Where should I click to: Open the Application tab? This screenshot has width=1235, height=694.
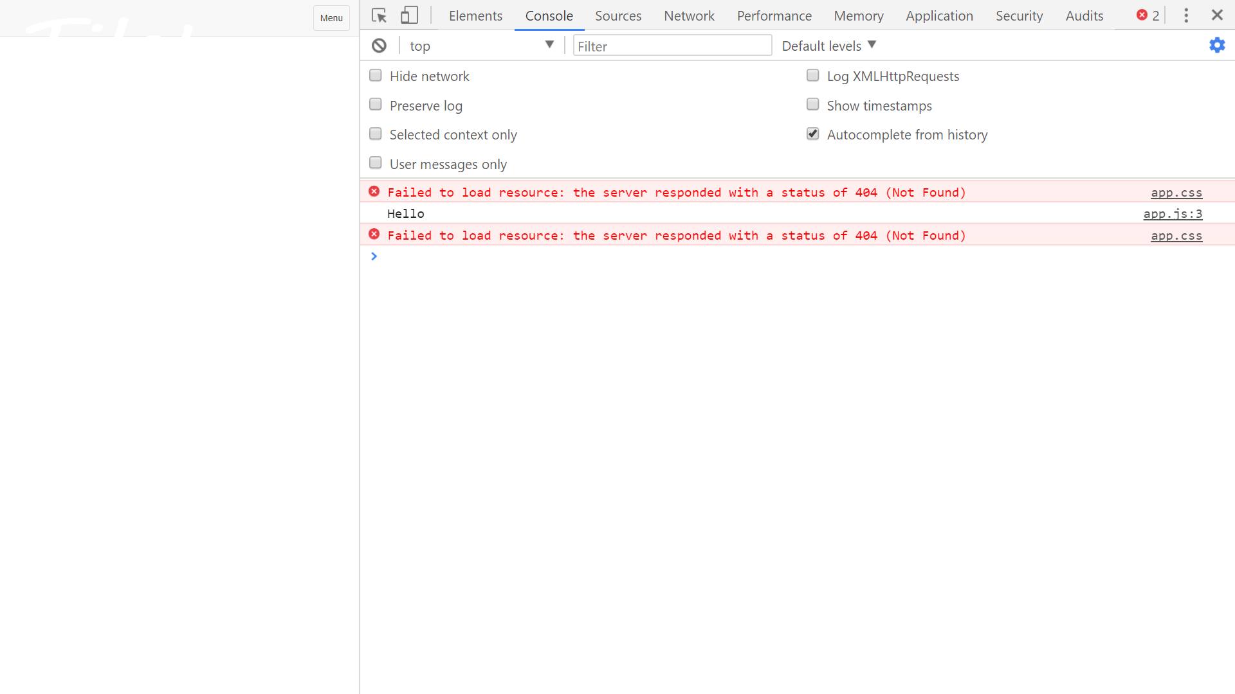939,15
